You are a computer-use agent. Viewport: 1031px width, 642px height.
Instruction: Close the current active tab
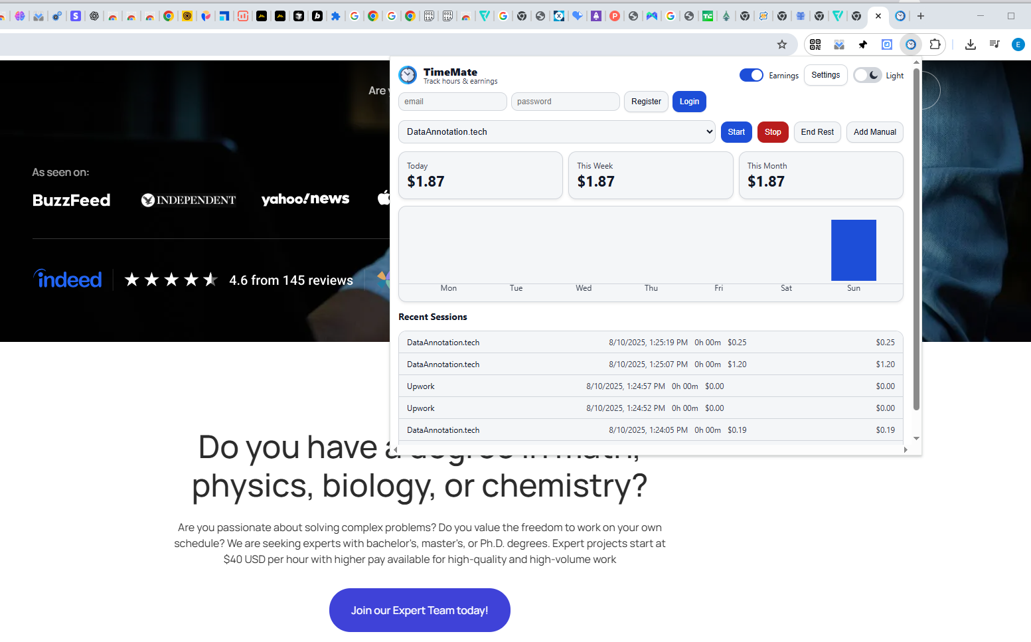click(x=878, y=16)
